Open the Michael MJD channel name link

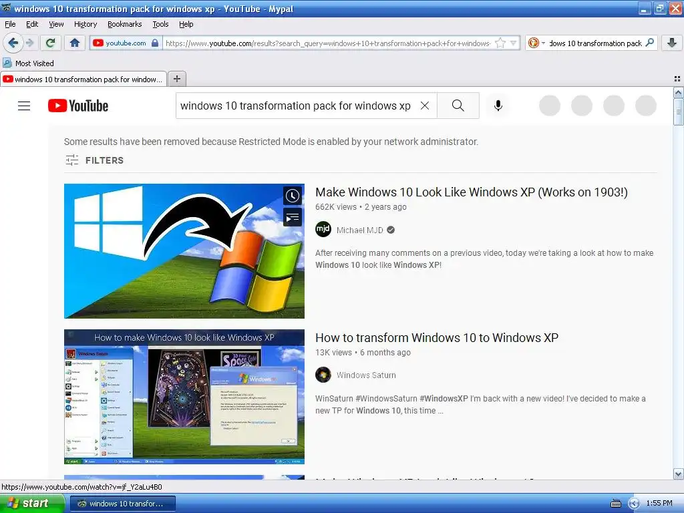click(x=360, y=230)
